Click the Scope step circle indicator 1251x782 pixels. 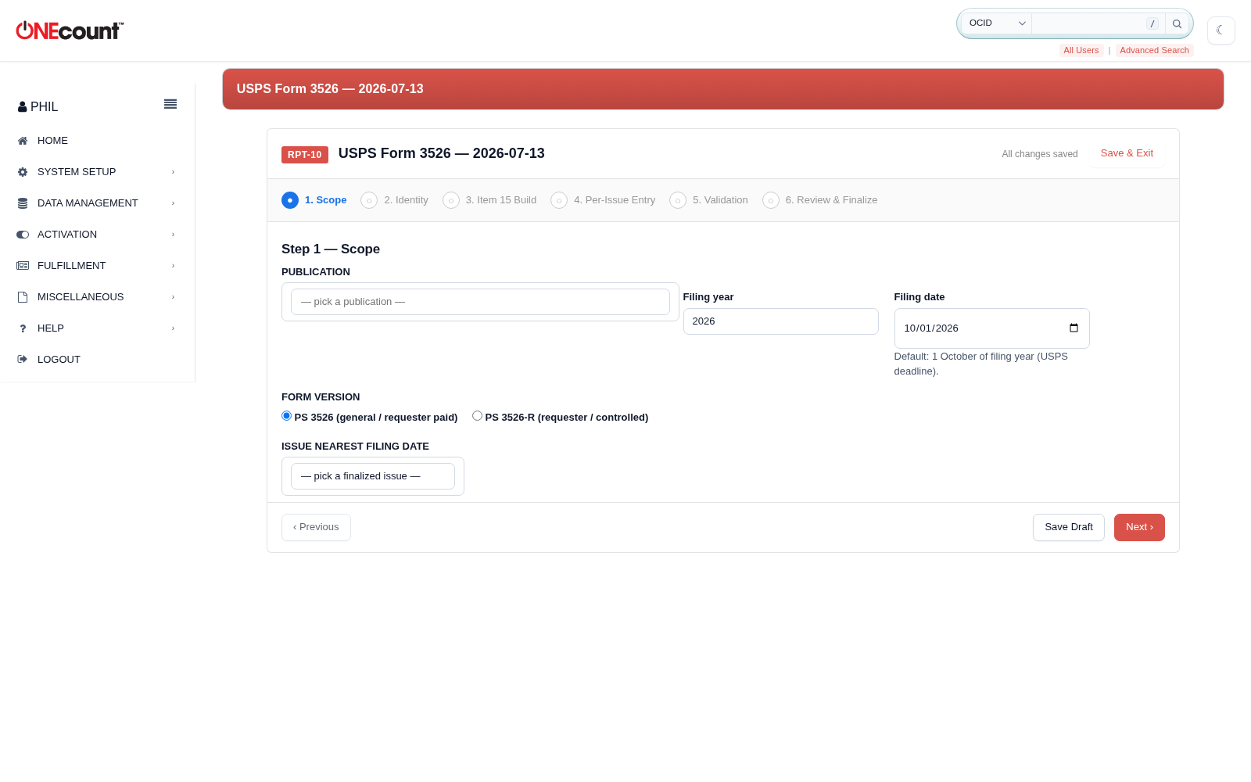pyautogui.click(x=290, y=200)
